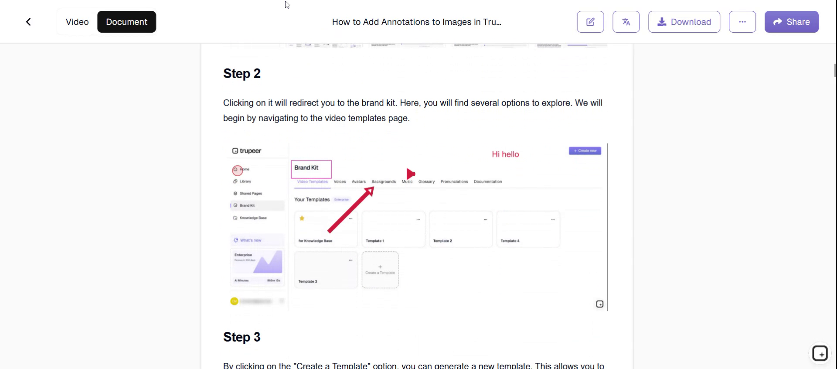
Task: Click the red arrow annotation in image
Action: point(350,210)
